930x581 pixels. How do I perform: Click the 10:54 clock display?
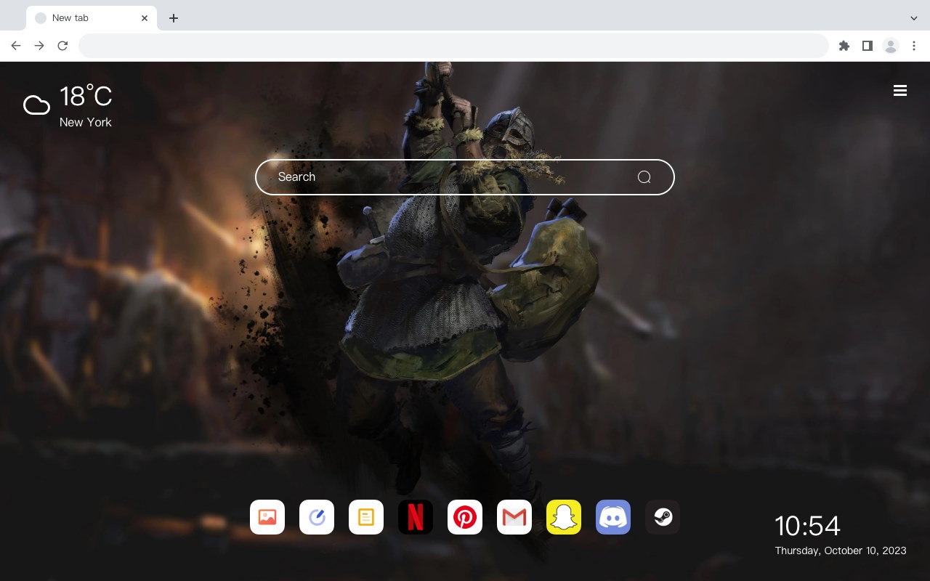[x=807, y=526]
